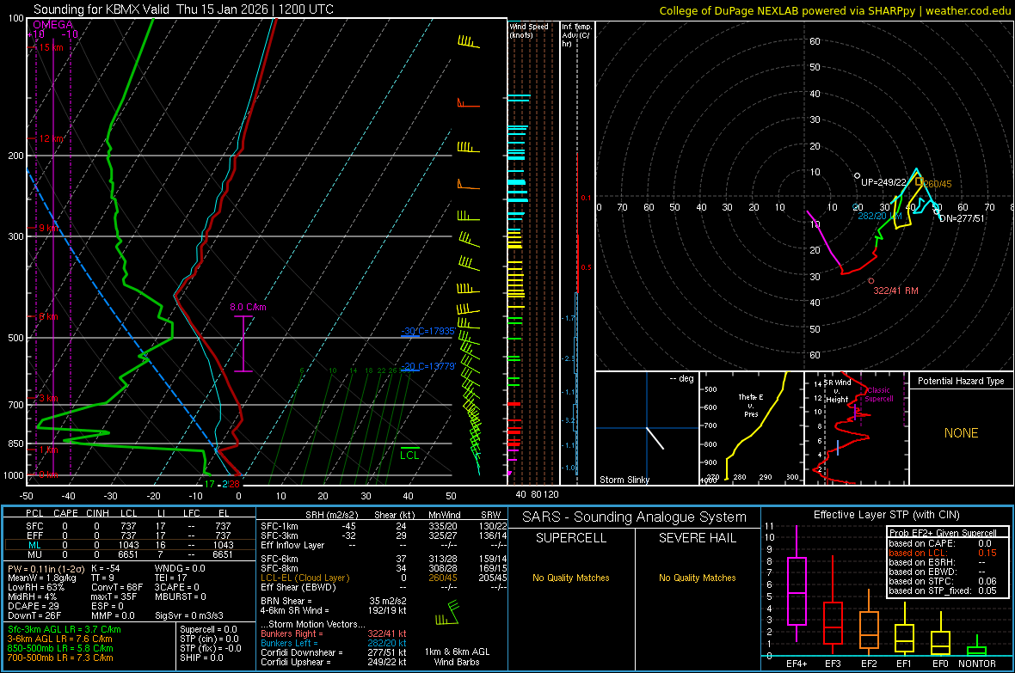Click the red 'based on LCL: 0.15' line
This screenshot has width=1015, height=673.
click(943, 553)
